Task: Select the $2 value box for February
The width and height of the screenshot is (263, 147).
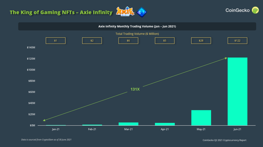Action: (92, 41)
